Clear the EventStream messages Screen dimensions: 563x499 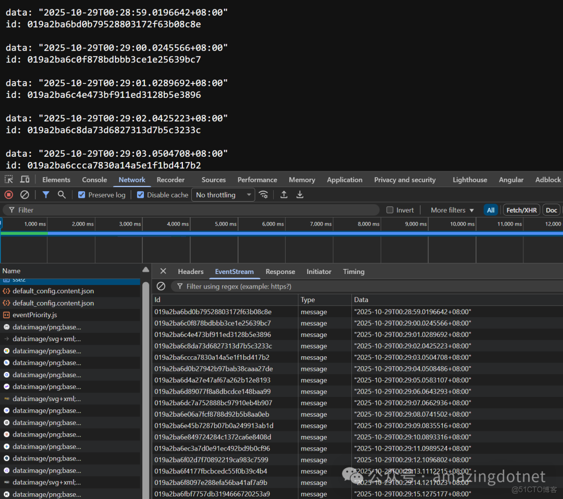click(161, 286)
